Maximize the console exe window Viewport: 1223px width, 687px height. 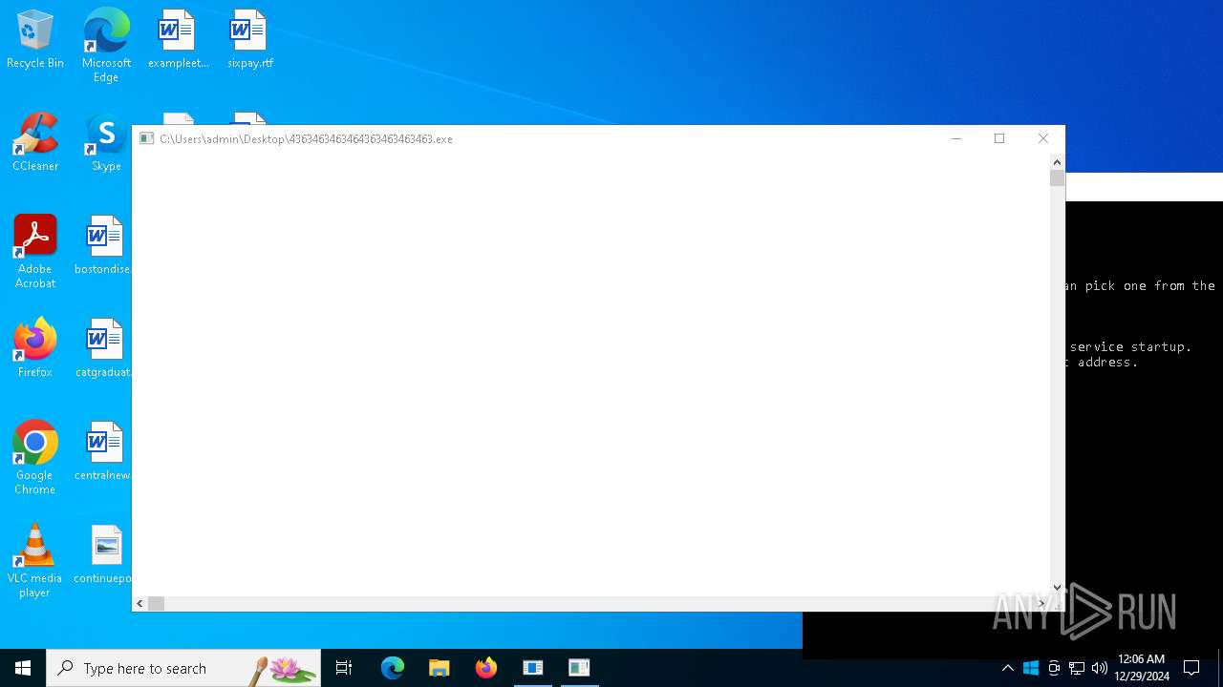pyautogui.click(x=999, y=138)
